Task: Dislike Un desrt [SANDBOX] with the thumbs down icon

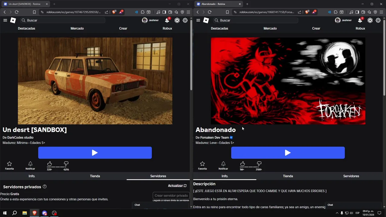Action: (x=66, y=164)
